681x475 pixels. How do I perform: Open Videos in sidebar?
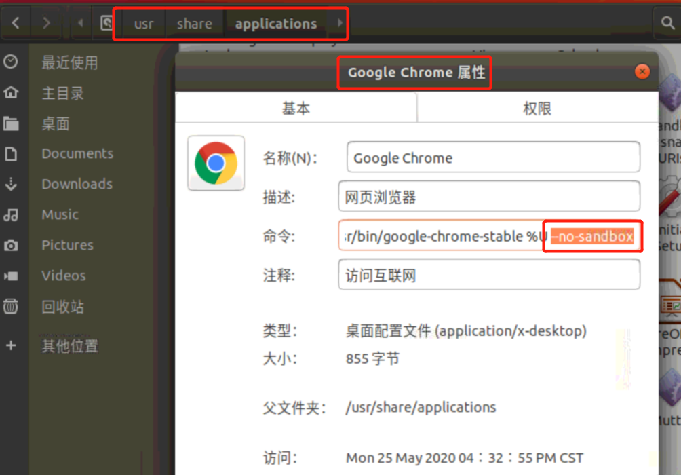pyautogui.click(x=63, y=275)
